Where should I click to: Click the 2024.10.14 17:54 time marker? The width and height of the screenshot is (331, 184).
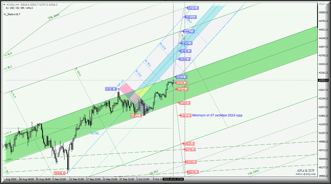click(x=173, y=179)
